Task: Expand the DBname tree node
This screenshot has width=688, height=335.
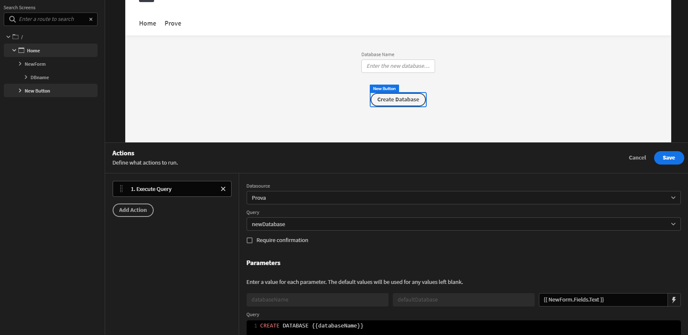Action: click(x=26, y=77)
